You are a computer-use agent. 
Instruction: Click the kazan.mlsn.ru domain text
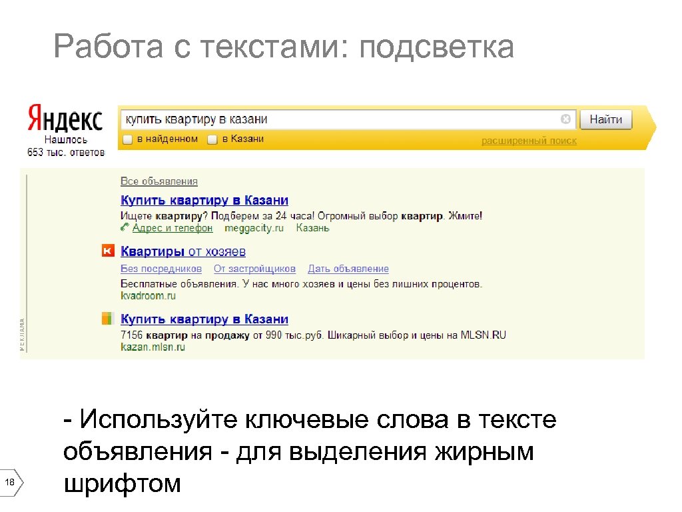tap(153, 347)
